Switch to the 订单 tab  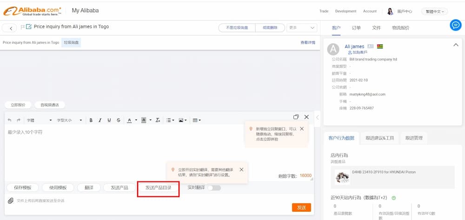pyautogui.click(x=356, y=28)
